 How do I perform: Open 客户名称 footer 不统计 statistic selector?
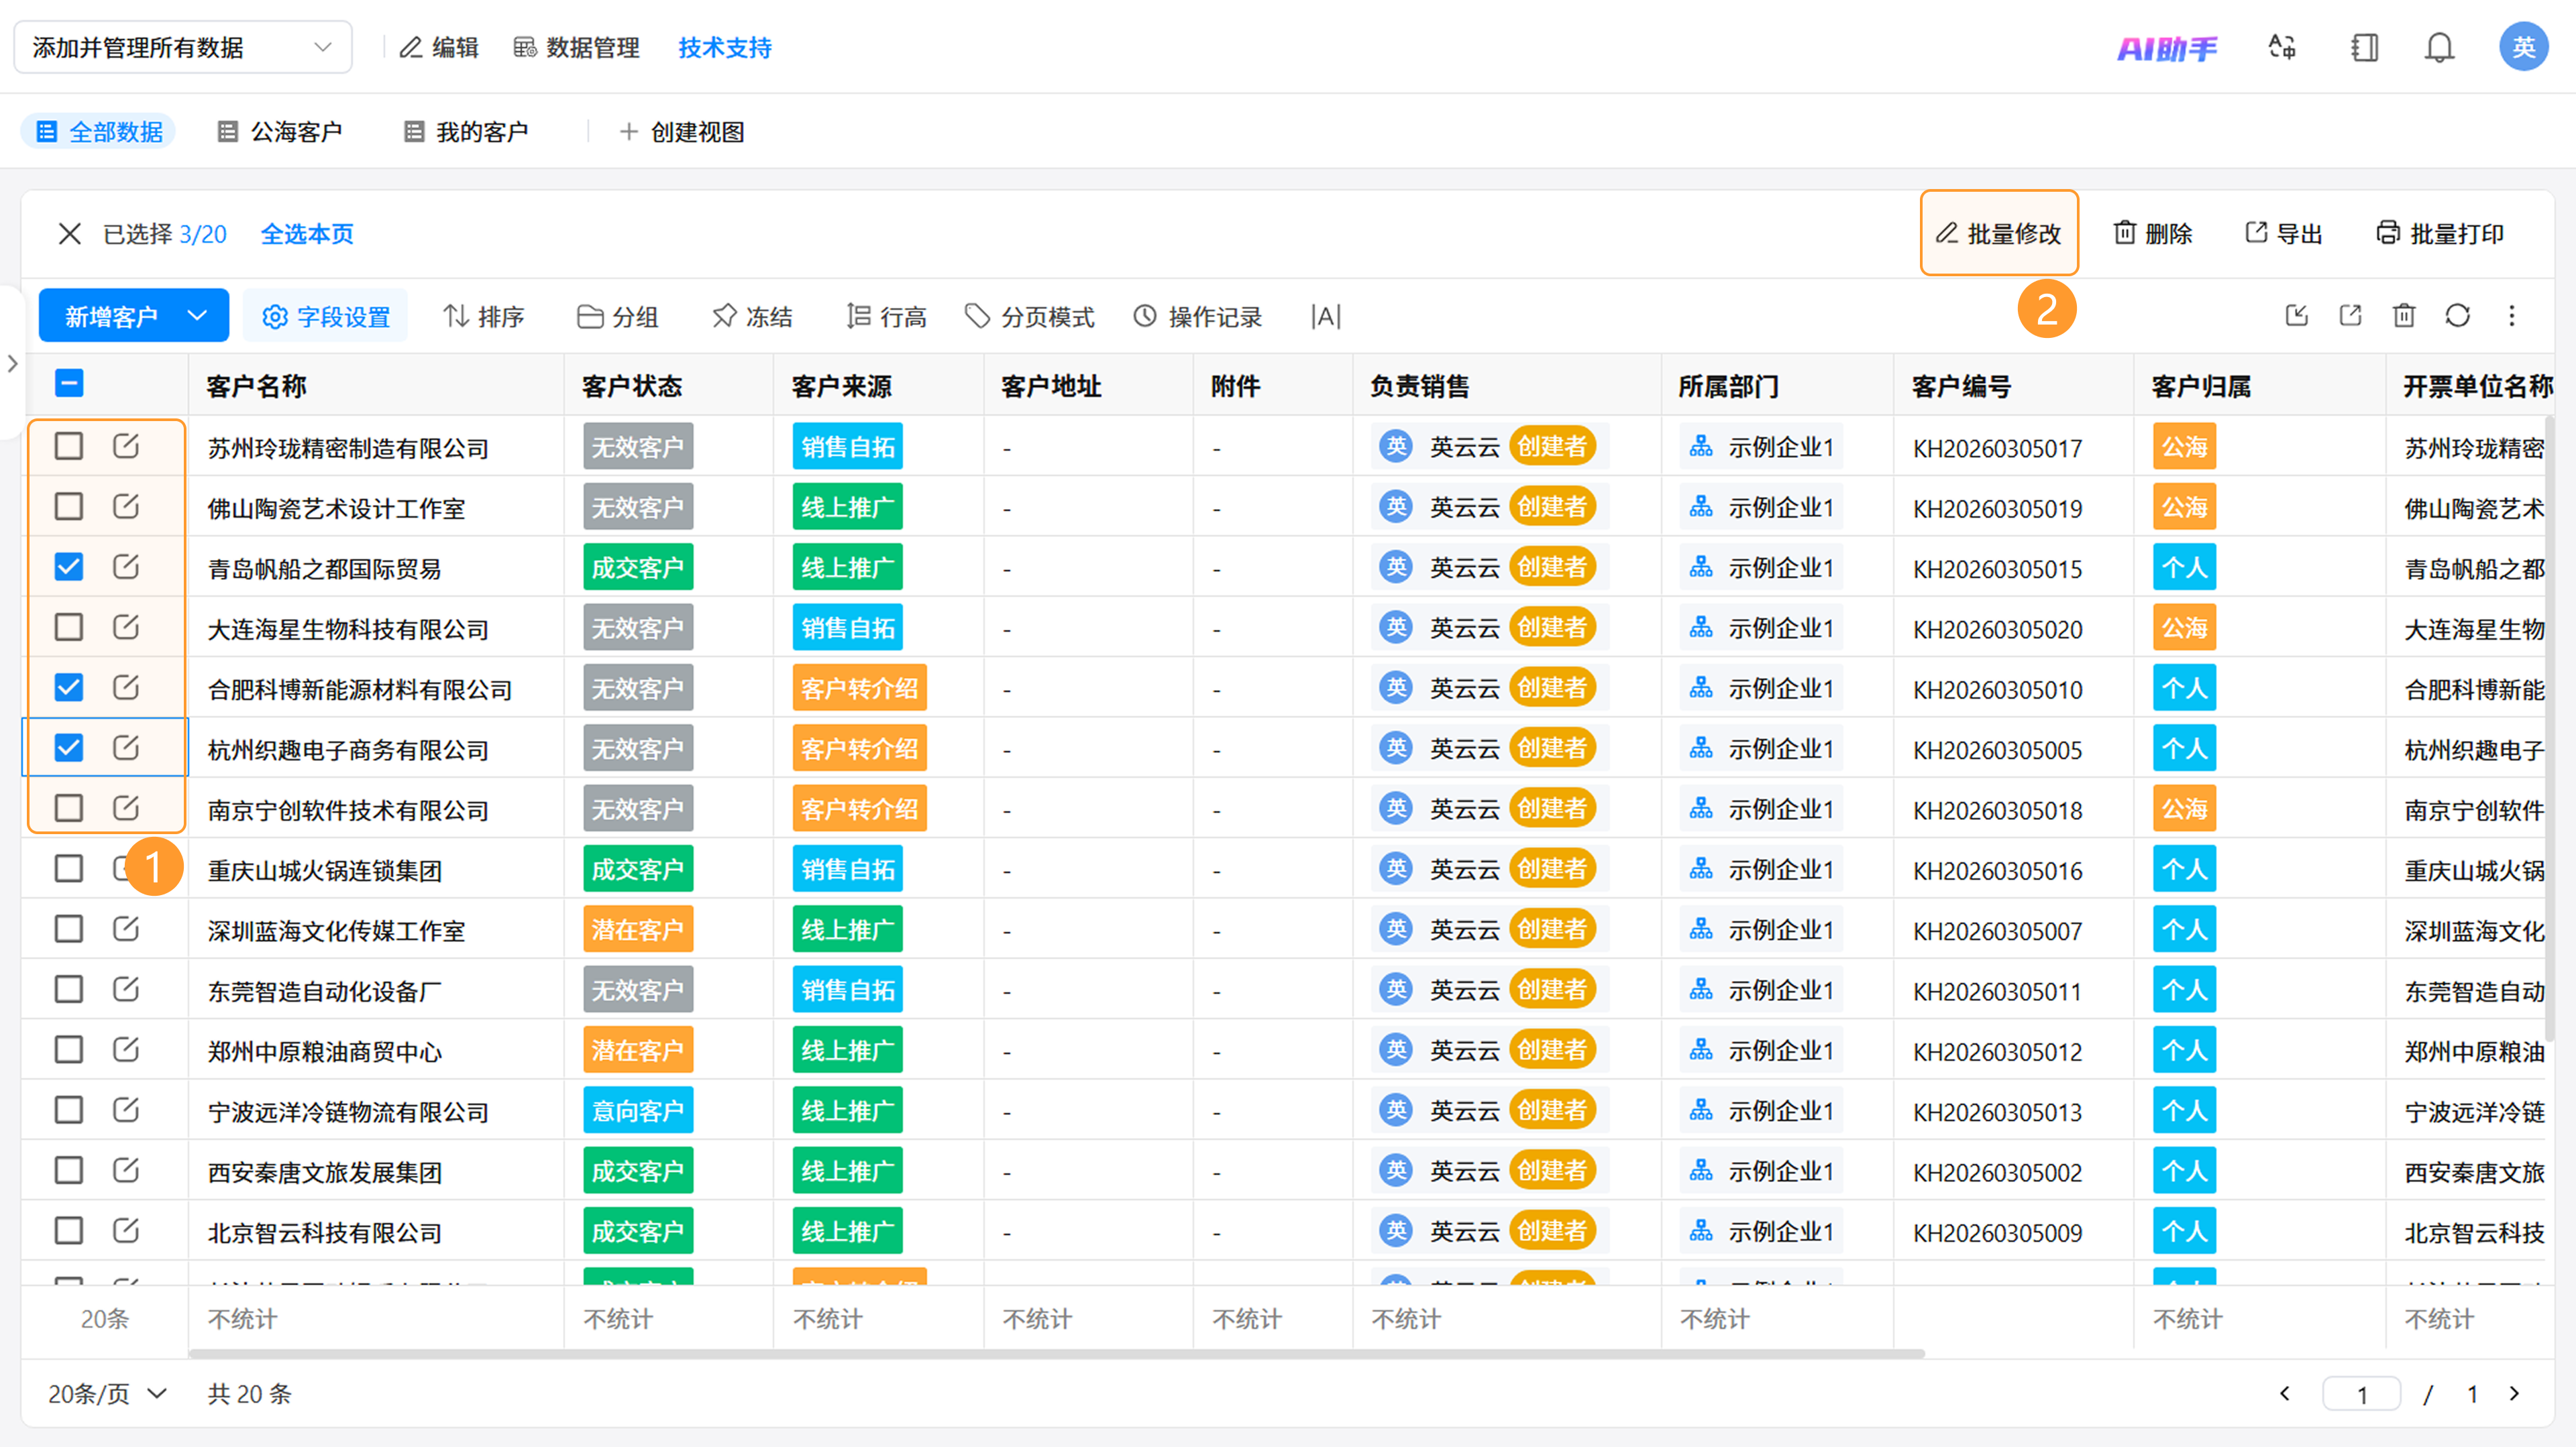click(x=243, y=1319)
